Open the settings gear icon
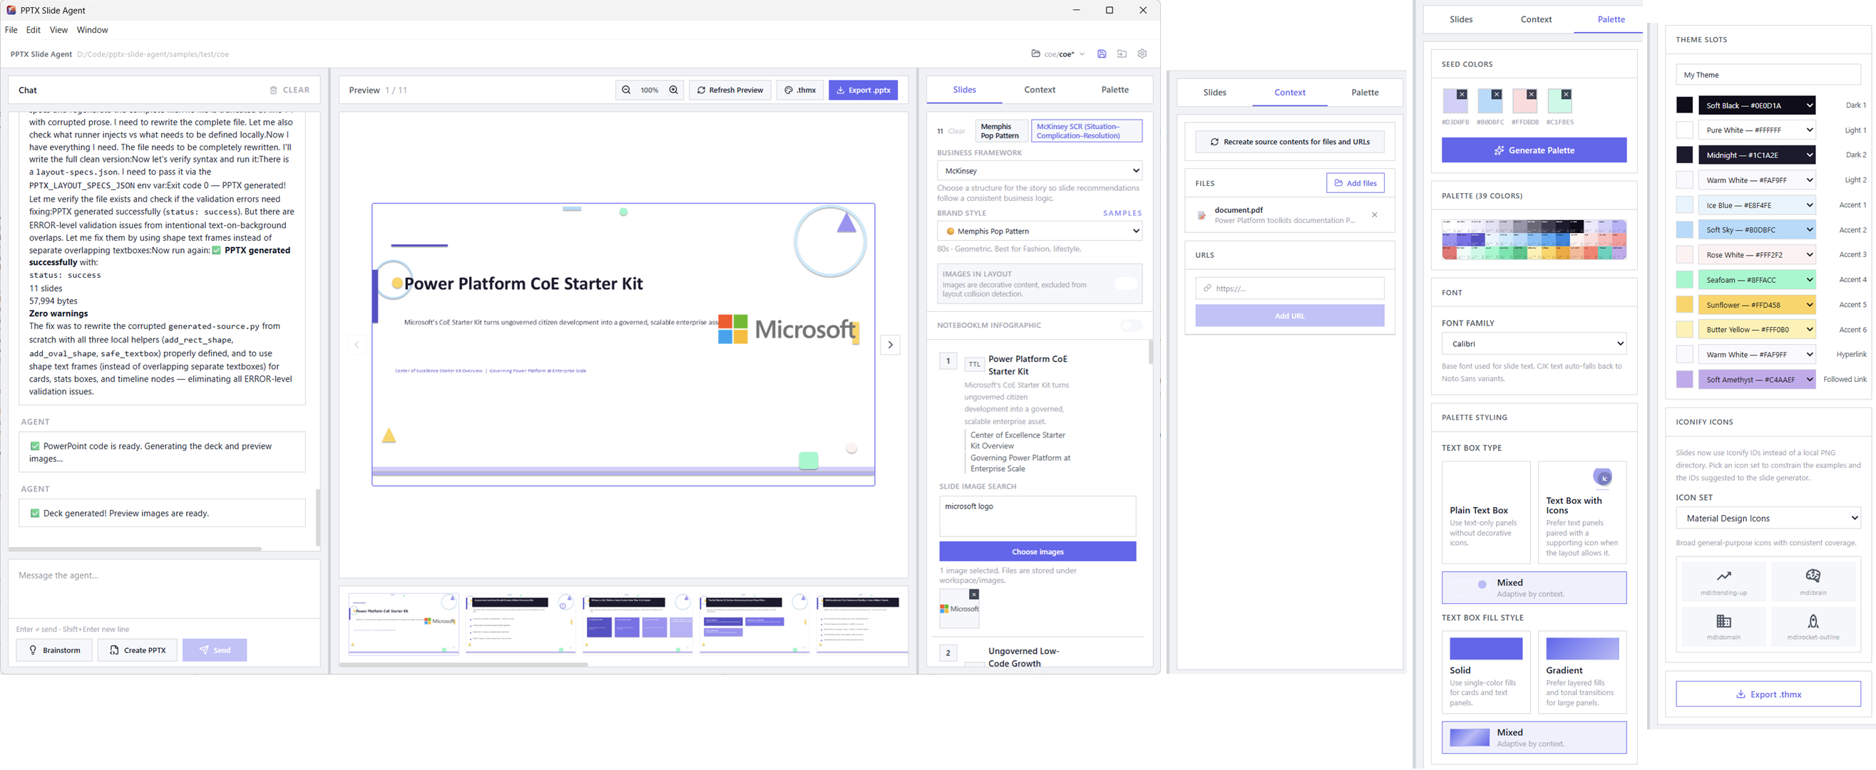Image resolution: width=1876 pixels, height=770 pixels. click(1141, 54)
